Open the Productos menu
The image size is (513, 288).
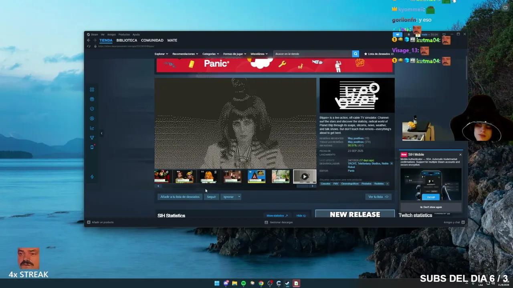124,34
